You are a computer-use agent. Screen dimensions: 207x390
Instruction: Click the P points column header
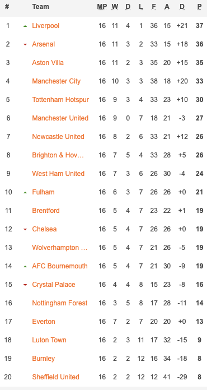point(199,7)
